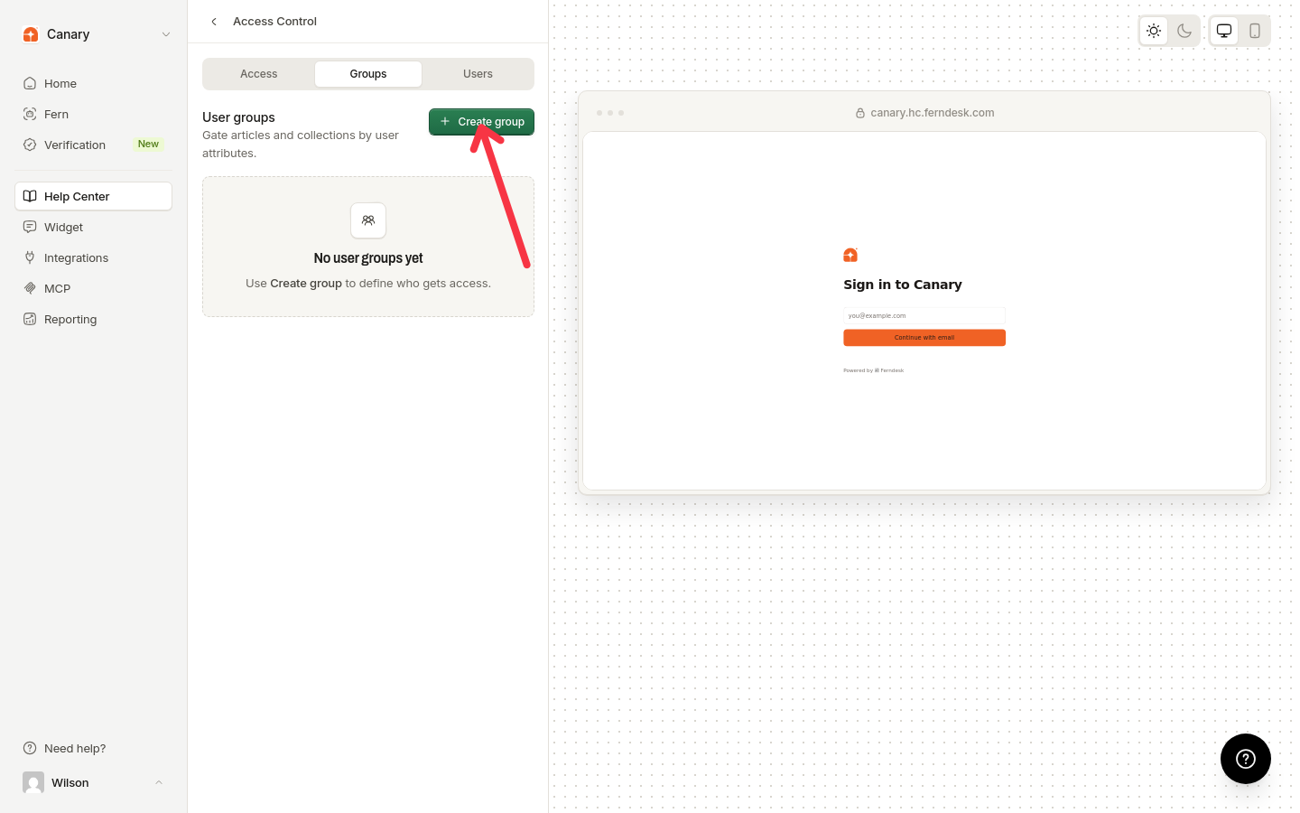Click Wilson's profile avatar
Image resolution: width=1300 pixels, height=813 pixels.
click(x=33, y=782)
